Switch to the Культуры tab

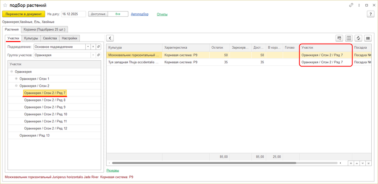pyautogui.click(x=31, y=38)
